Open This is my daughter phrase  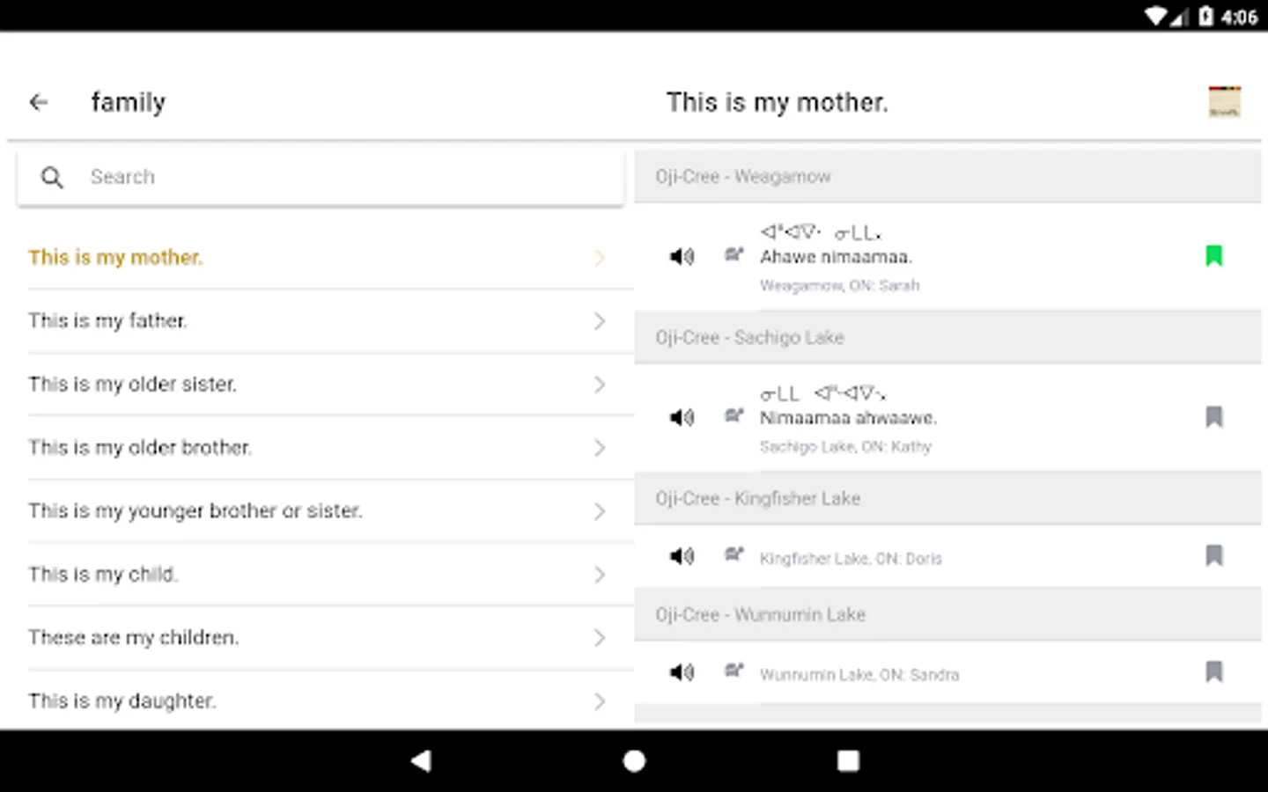click(x=123, y=701)
